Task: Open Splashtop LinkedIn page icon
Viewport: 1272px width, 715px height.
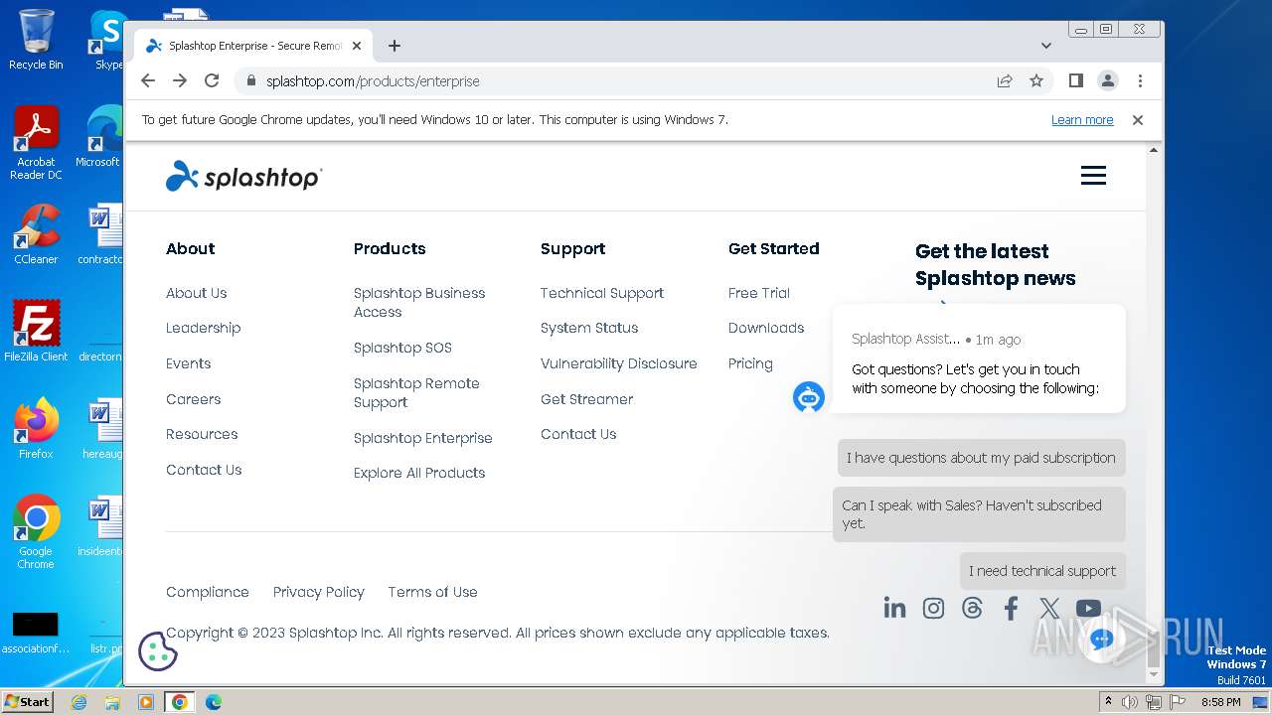Action: point(894,608)
